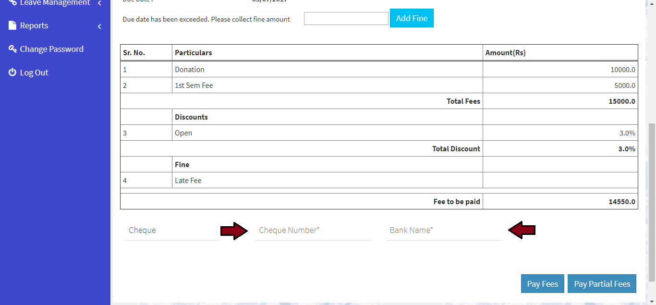Click the Log Out power icon
Image resolution: width=656 pixels, height=305 pixels.
click(12, 73)
